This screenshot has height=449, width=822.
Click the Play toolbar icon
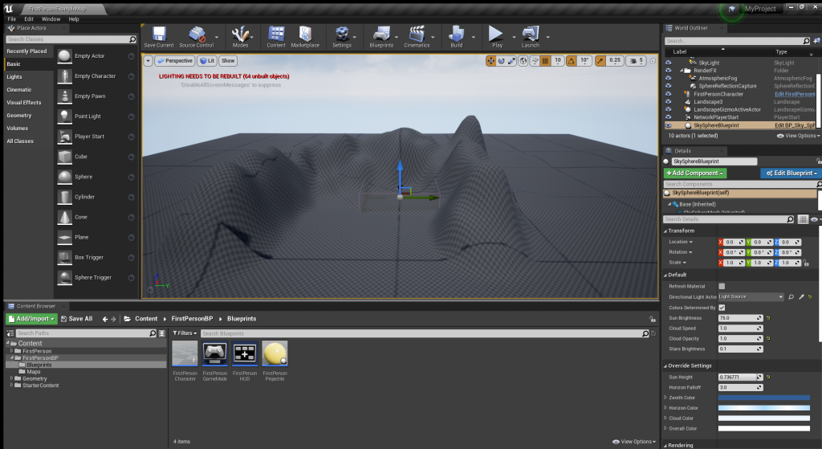(496, 34)
